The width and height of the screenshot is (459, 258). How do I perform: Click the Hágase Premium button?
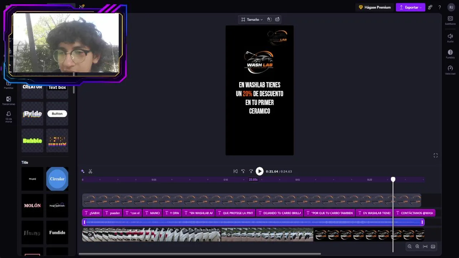point(374,7)
